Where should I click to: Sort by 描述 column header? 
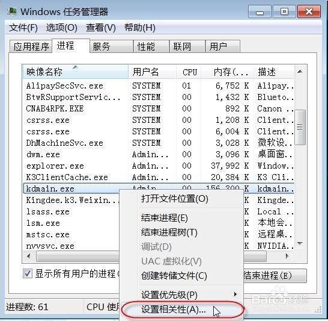[274, 72]
